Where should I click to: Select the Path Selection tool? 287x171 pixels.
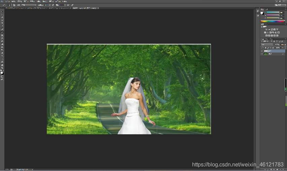(2, 59)
